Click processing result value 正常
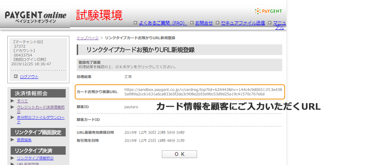Screen dimensions: 367x165 click(x=128, y=77)
